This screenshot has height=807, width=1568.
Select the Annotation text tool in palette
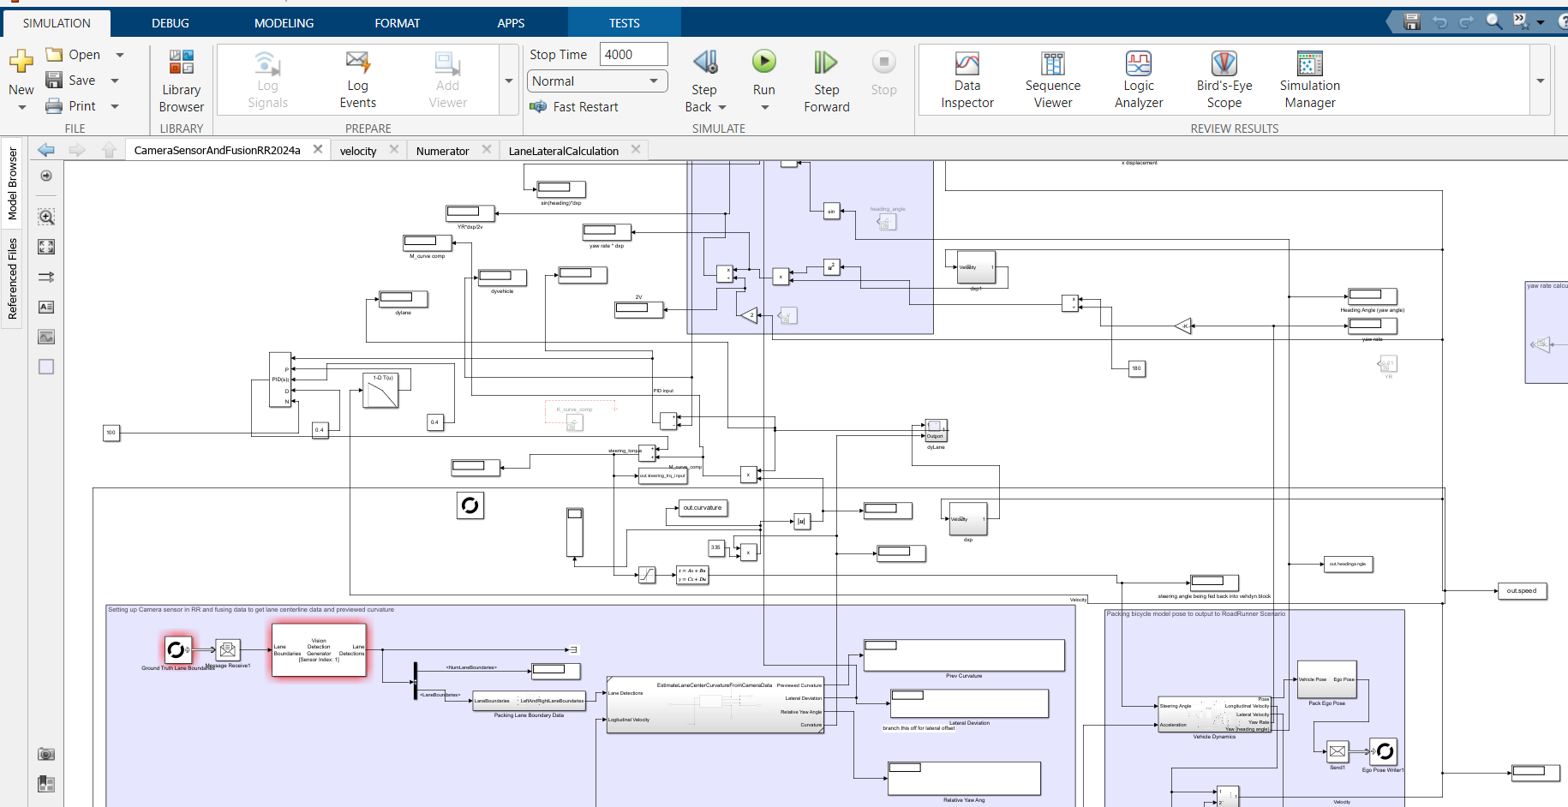(46, 307)
